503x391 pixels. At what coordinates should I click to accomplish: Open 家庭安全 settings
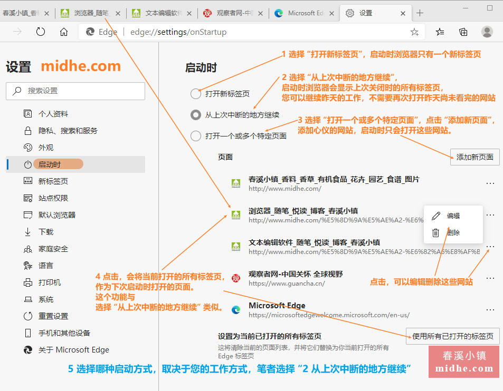tap(75, 249)
